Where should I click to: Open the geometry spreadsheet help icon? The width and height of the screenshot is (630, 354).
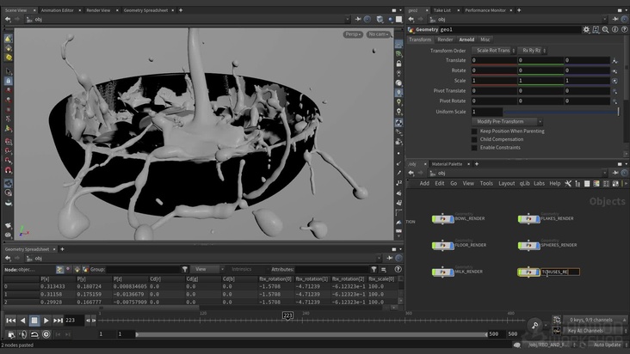point(398,270)
